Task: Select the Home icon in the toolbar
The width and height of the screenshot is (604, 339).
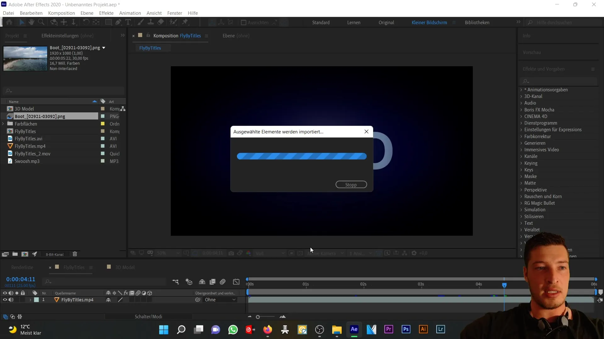Action: 9,22
